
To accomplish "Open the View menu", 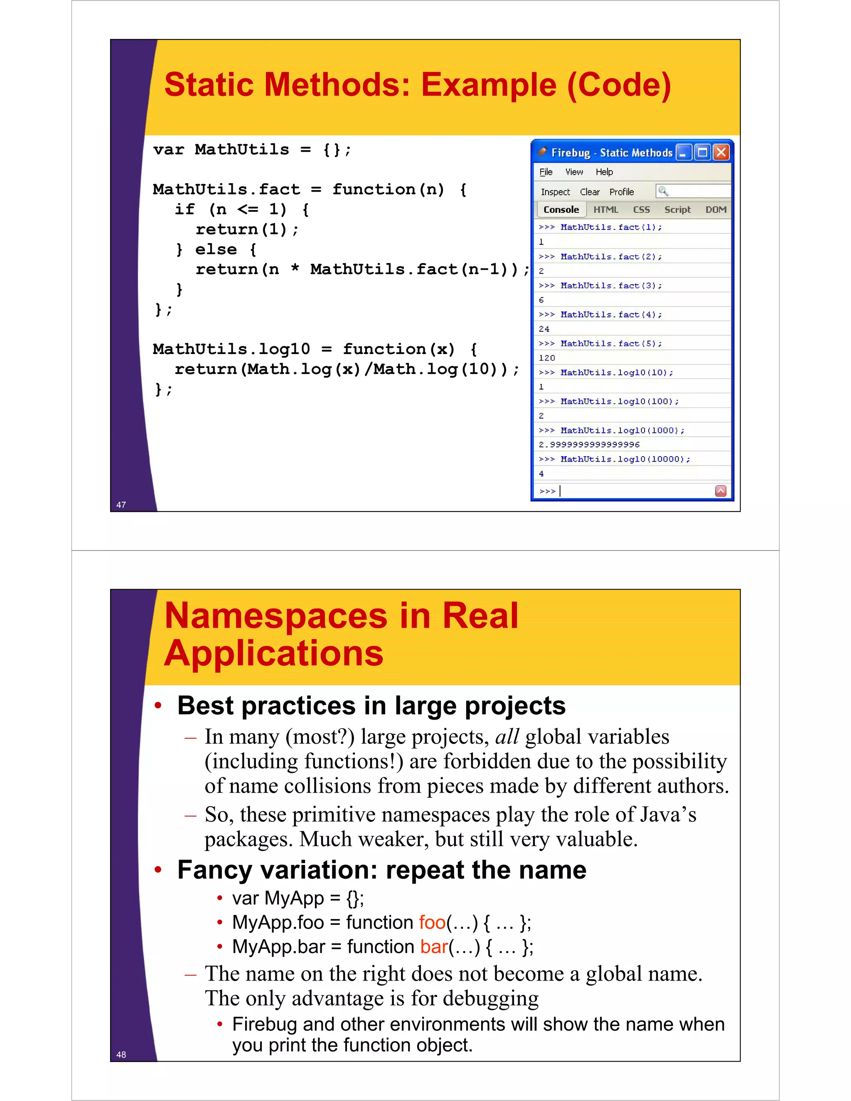I will (x=574, y=172).
